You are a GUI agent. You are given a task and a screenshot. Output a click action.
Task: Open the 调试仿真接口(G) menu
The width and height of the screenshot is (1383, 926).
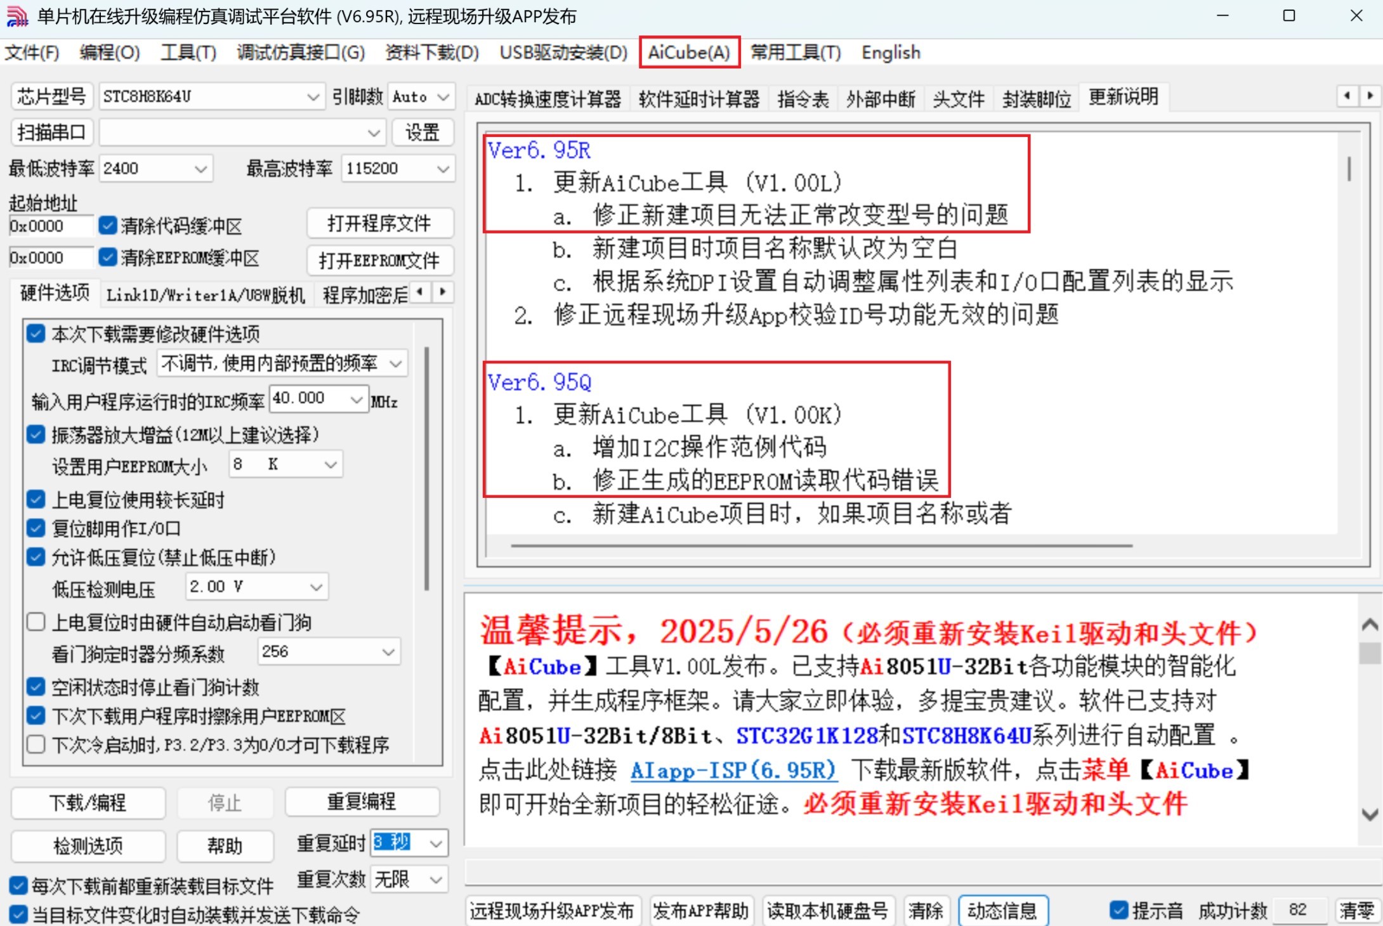coord(301,53)
